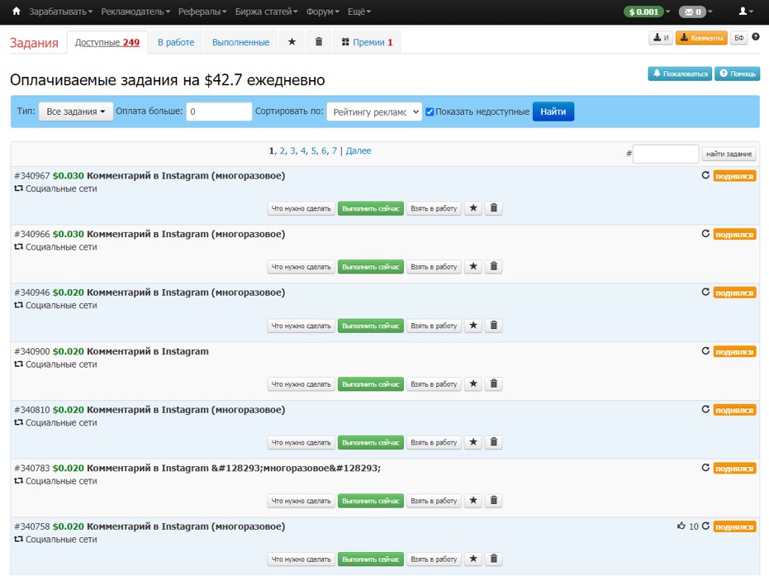Click the Далее pagination link

358,150
